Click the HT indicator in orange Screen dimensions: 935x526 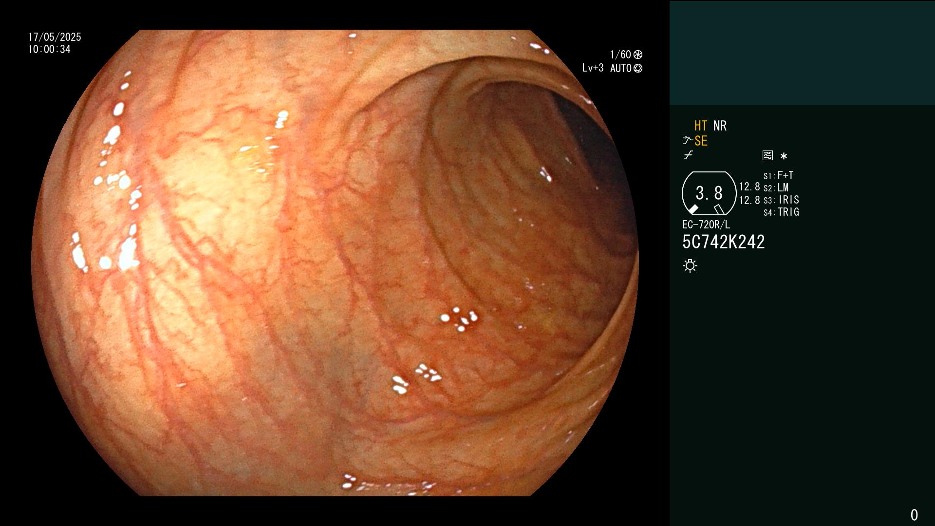(x=700, y=126)
